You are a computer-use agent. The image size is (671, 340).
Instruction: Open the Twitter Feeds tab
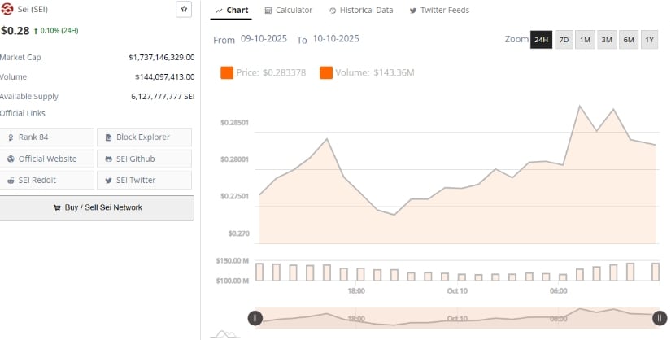439,10
